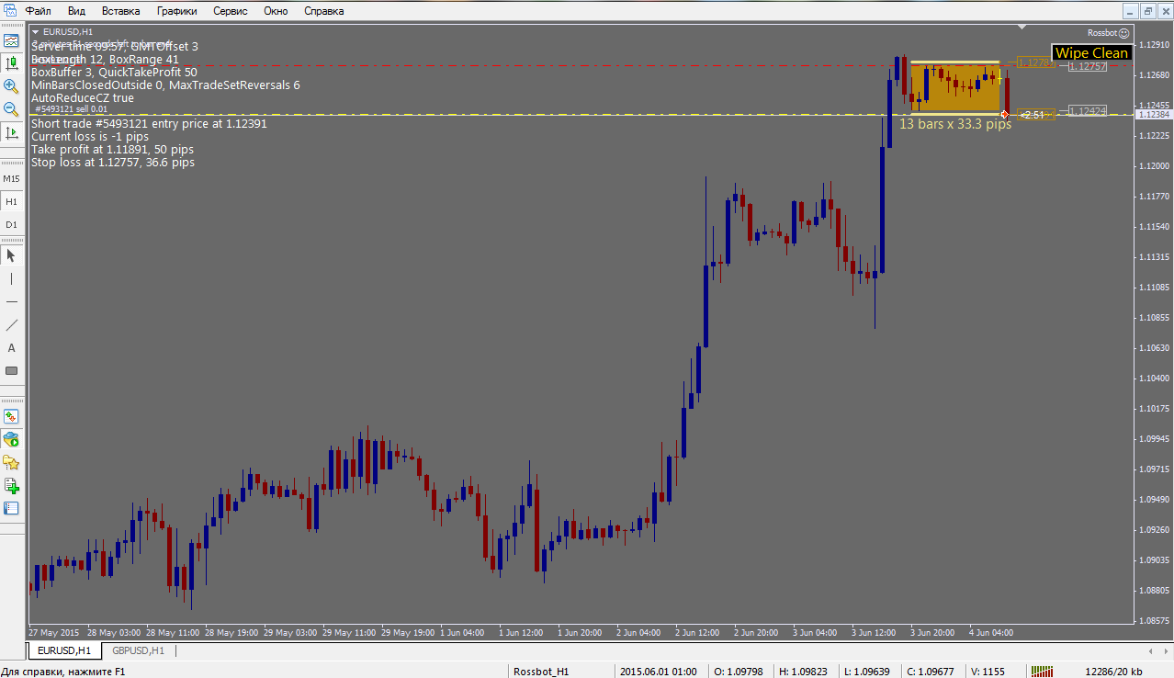Click the 12286/20 kb traffic indicator
This screenshot has height=678, width=1174.
click(1113, 671)
